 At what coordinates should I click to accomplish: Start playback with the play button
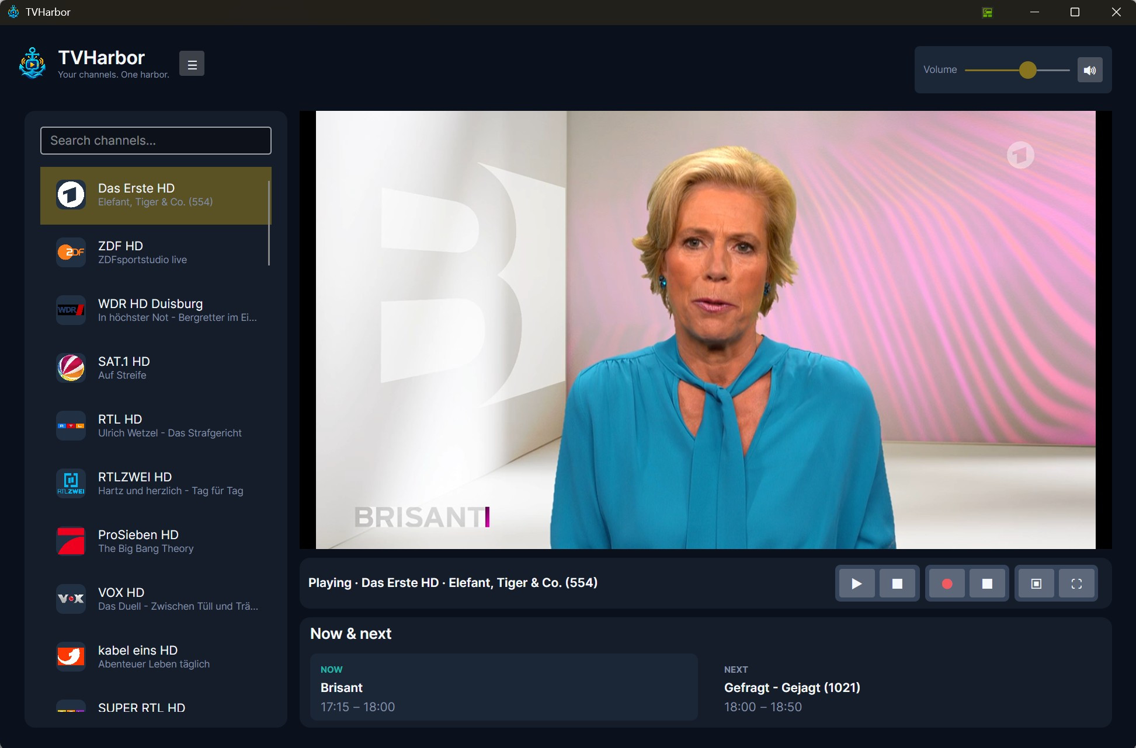tap(857, 583)
